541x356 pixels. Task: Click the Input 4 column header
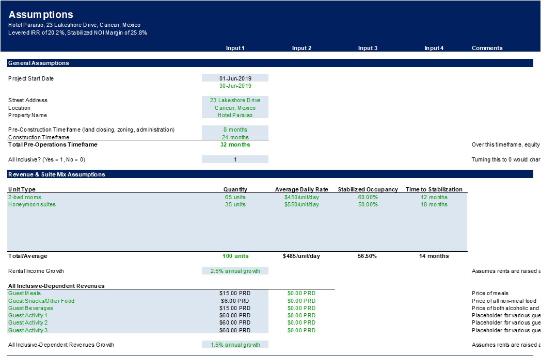coord(434,48)
